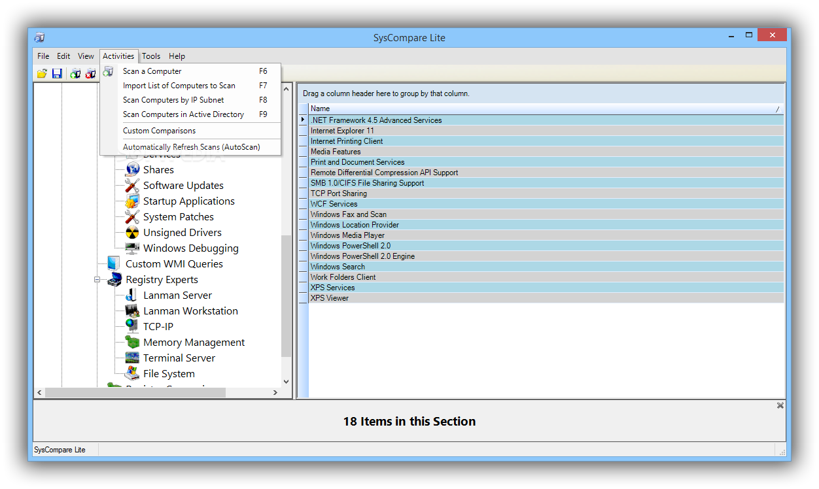819x489 pixels.
Task: Click the open folder toolbar icon
Action: pyautogui.click(x=42, y=73)
